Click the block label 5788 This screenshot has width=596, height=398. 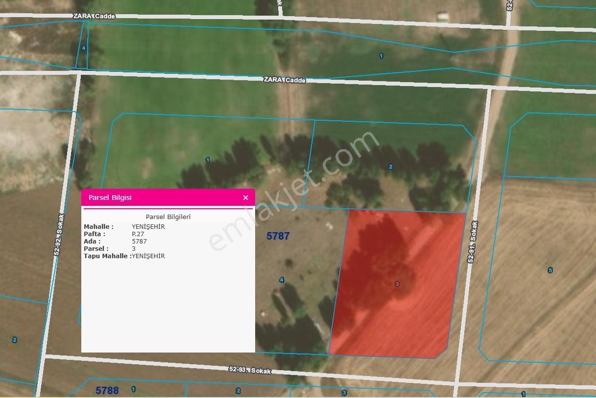click(x=107, y=391)
